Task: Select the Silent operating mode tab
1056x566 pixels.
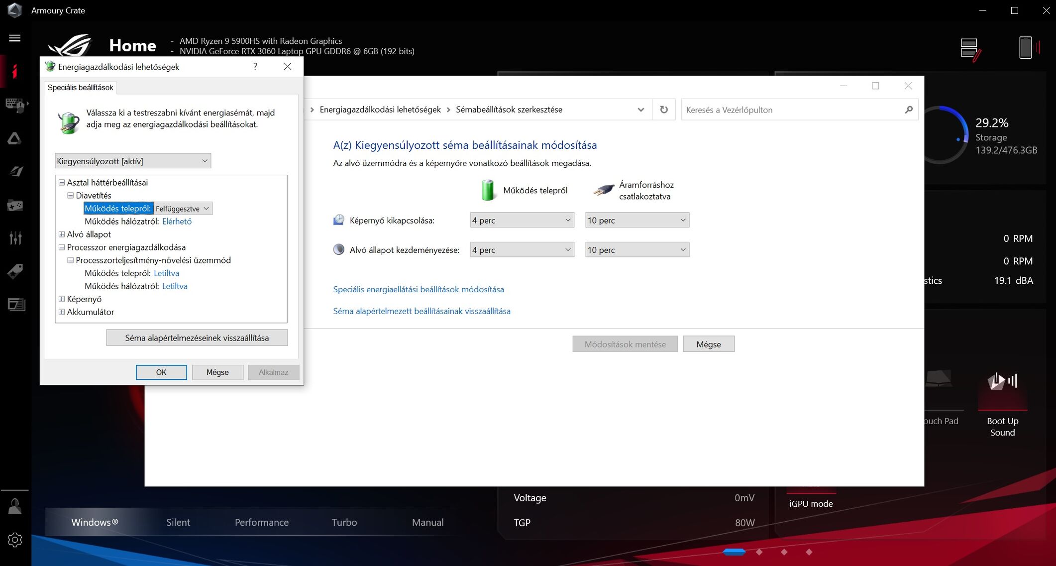Action: point(178,522)
